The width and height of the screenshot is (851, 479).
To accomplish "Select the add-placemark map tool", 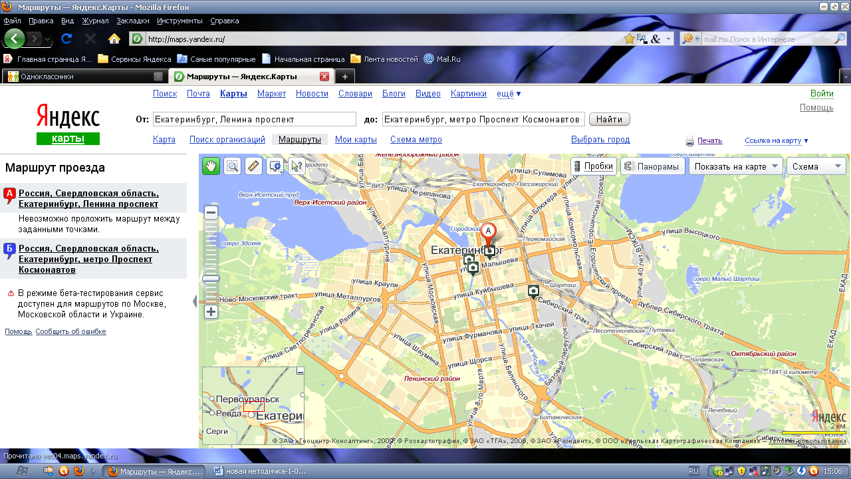I will tap(275, 166).
